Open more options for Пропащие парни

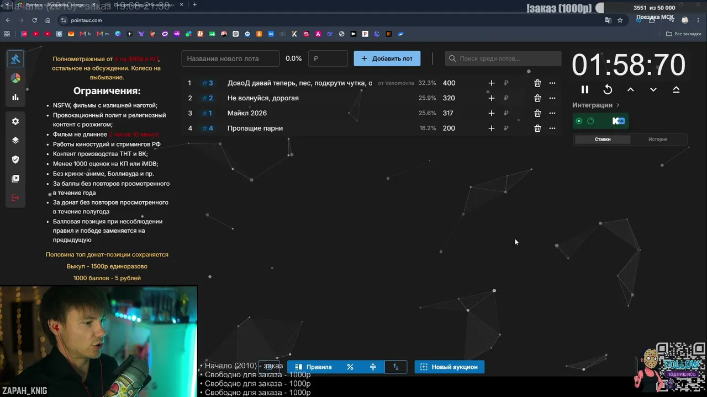[552, 128]
